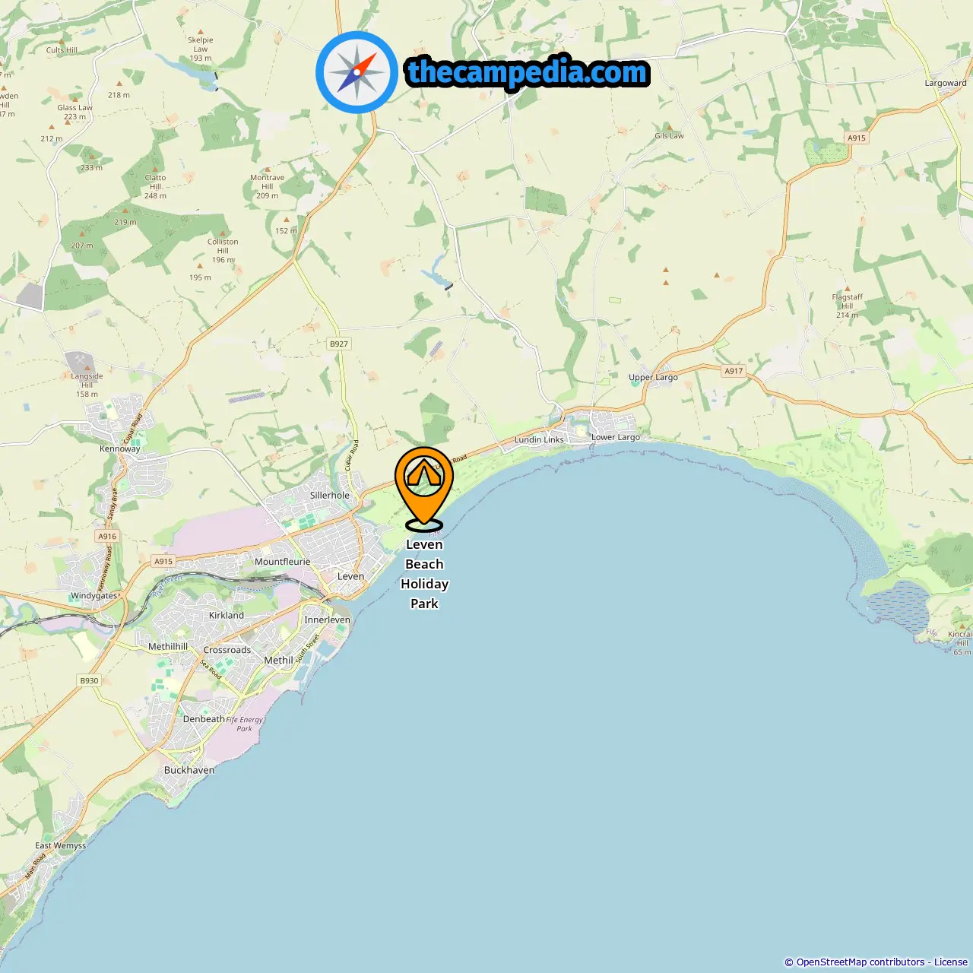Click the A916 road shield
This screenshot has width=973, height=973.
tap(107, 536)
